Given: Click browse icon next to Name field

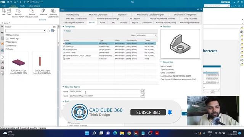Looking at the screenshot, I should tap(142, 91).
